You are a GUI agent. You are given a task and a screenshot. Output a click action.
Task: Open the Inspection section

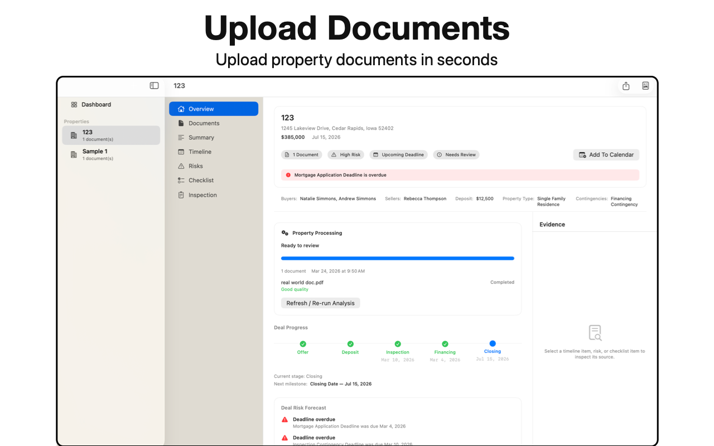(214, 195)
